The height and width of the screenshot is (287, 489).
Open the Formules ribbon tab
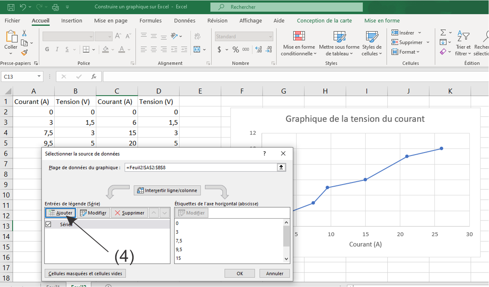(x=150, y=21)
